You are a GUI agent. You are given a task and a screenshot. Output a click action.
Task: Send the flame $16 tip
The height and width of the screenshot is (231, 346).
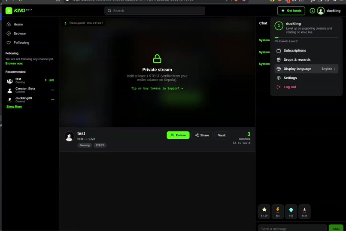click(x=278, y=212)
